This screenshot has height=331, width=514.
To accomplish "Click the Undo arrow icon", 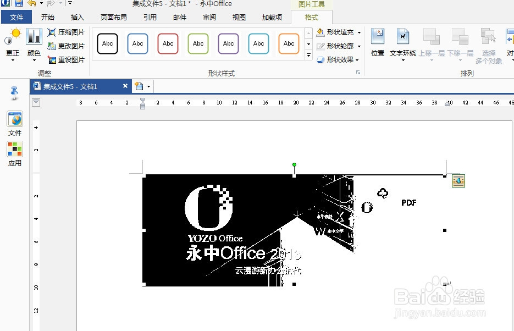I will click(x=30, y=4).
